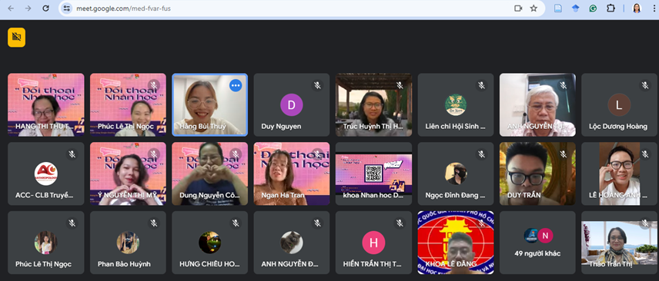659x281 pixels.
Task: Click the name label Ngọc Đình Đang ...
Action: point(455,196)
